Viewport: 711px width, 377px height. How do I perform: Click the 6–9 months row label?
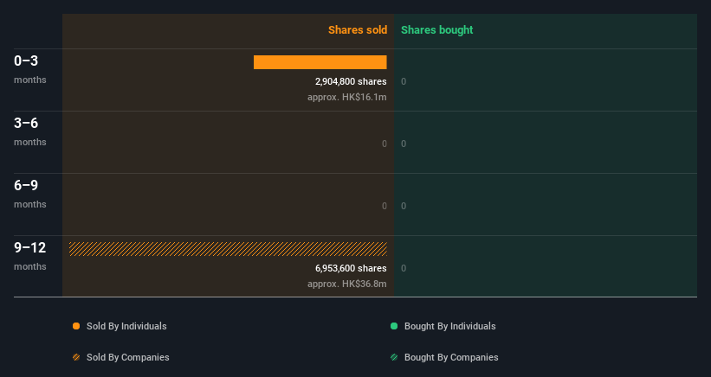pos(30,194)
